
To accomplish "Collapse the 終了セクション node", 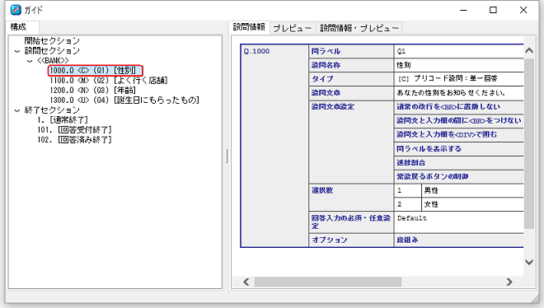I will coord(17,110).
